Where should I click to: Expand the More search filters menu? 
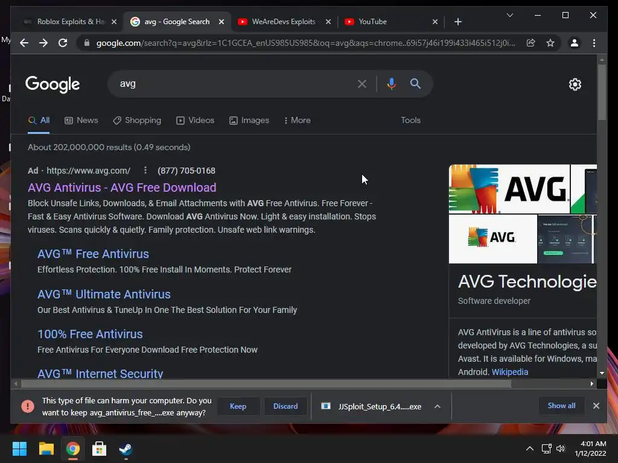click(x=297, y=121)
